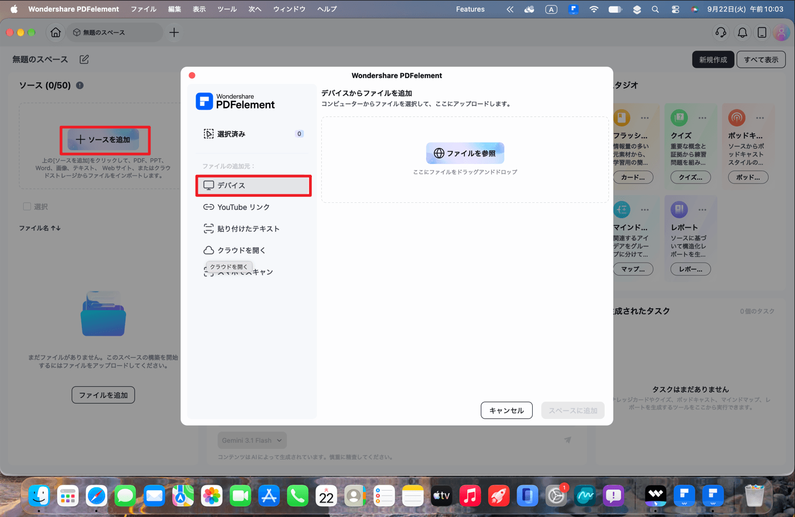Viewport: 795px width, 517px height.
Task: Open a new tab with the plus icon
Action: [x=174, y=32]
